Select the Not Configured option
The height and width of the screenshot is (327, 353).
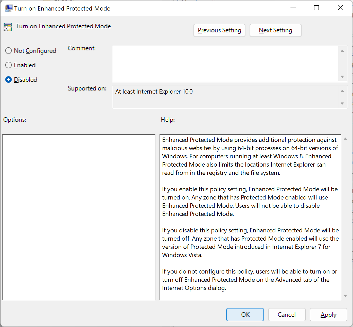coord(8,51)
